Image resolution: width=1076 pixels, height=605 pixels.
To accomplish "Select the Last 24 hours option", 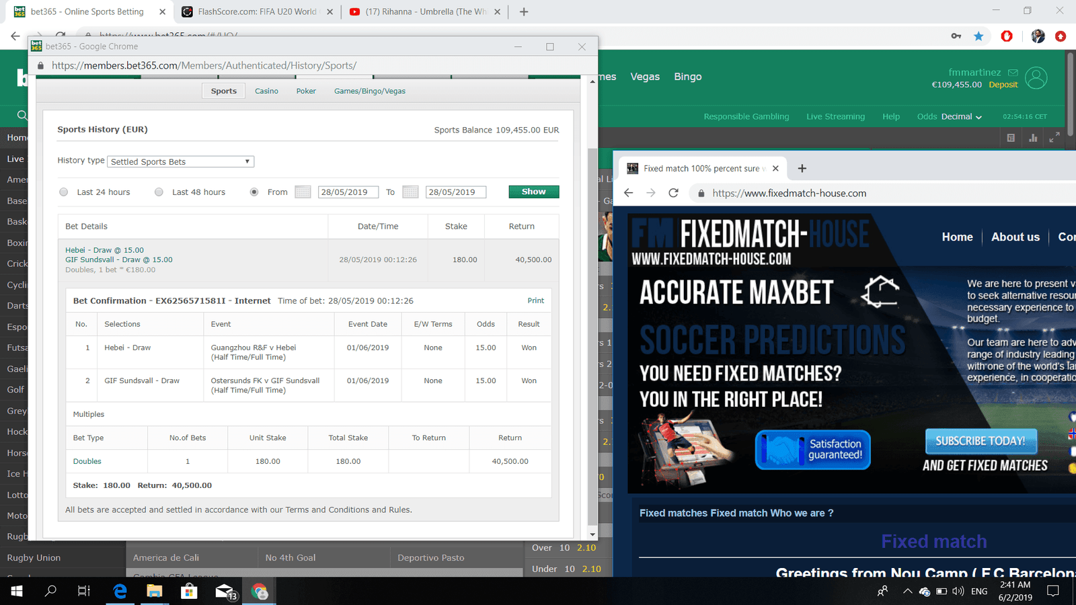I will tap(64, 192).
